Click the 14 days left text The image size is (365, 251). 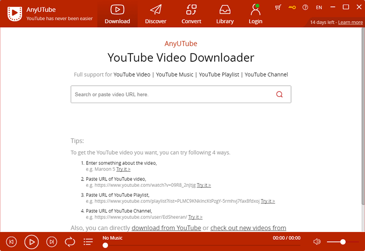[322, 22]
